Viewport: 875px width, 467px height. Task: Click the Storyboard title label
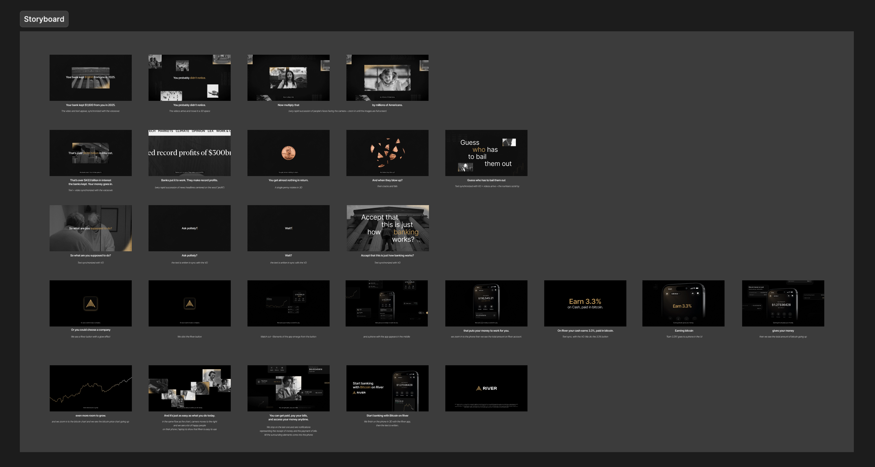tap(44, 19)
